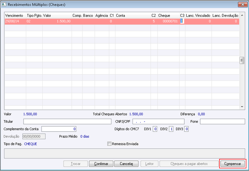Click the Complemento da Conta field
Viewport: 249px width, 171px height.
click(59, 129)
